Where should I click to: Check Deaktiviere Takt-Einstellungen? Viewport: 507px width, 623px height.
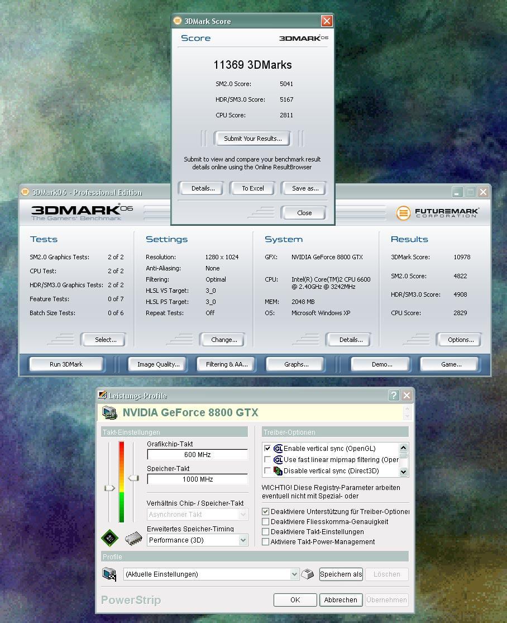266,531
